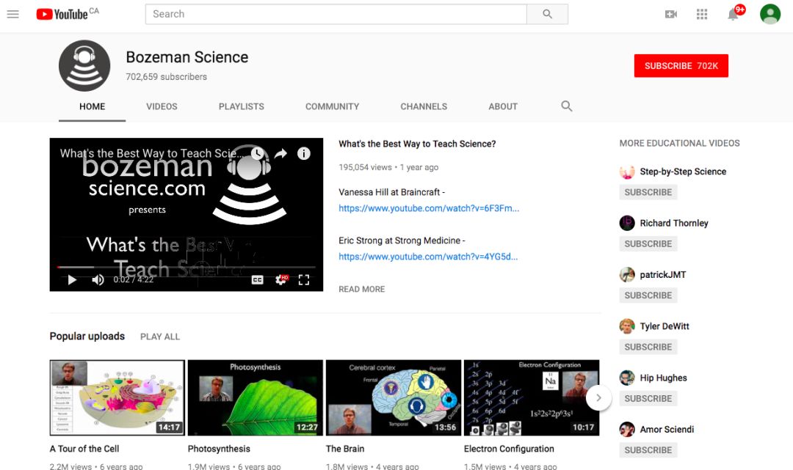Screen dimensions: 793x470
Task: Click the magnifier search button
Action: tap(547, 14)
